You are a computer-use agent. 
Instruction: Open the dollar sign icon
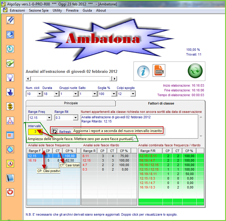10,106
